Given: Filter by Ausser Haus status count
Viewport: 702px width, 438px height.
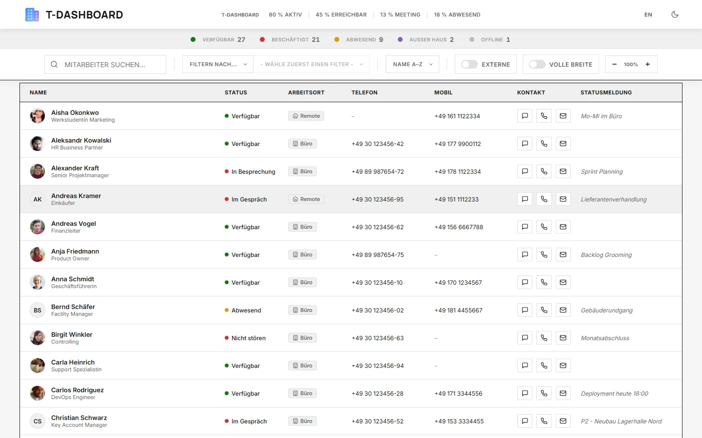Looking at the screenshot, I should pyautogui.click(x=426, y=39).
